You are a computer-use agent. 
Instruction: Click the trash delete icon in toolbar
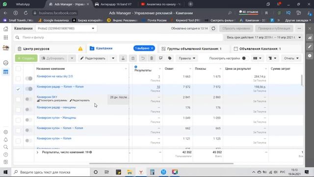click(152, 58)
